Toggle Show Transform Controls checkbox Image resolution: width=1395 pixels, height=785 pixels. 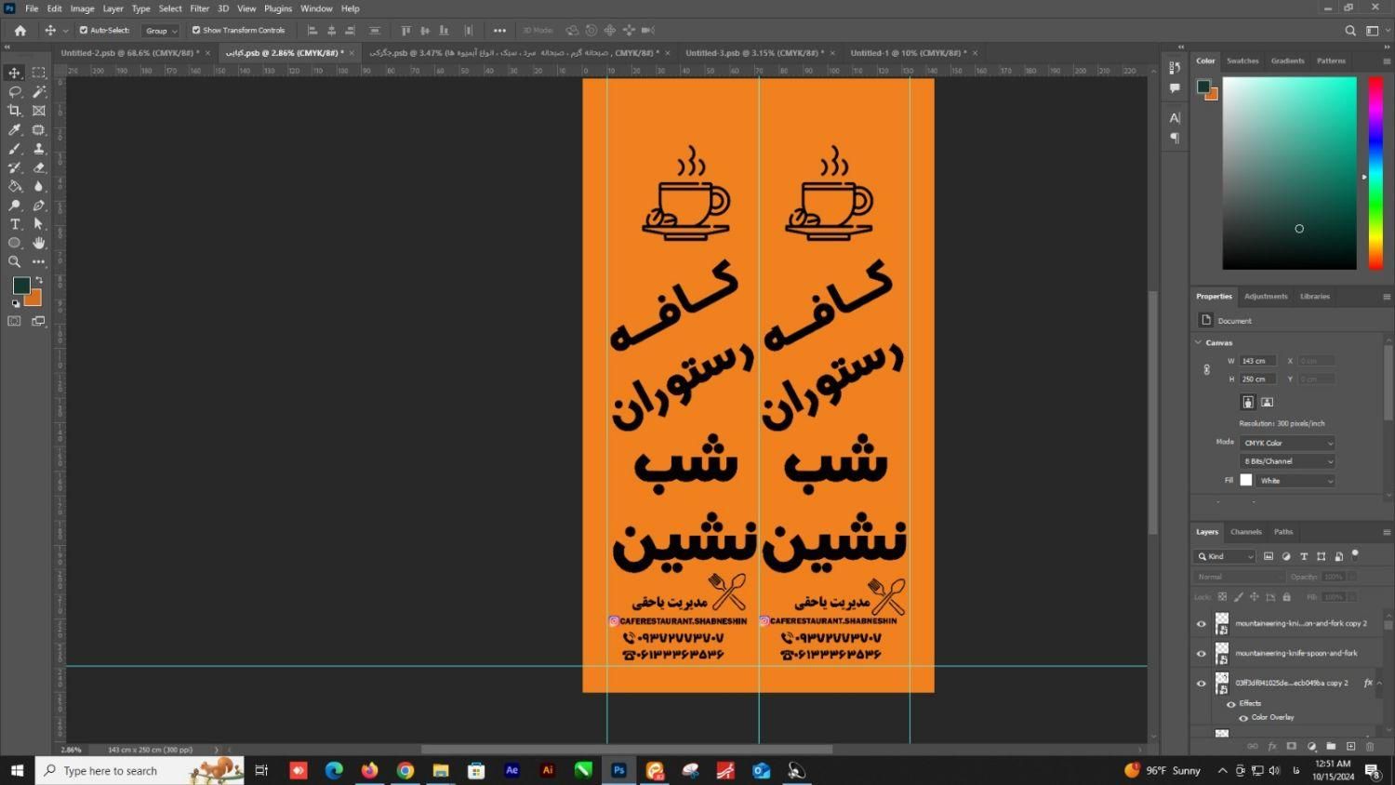196,30
